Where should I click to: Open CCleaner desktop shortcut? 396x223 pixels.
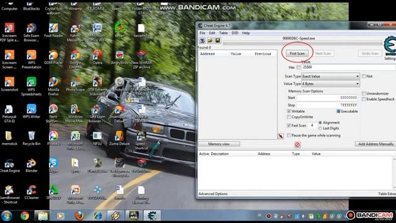[32, 193]
